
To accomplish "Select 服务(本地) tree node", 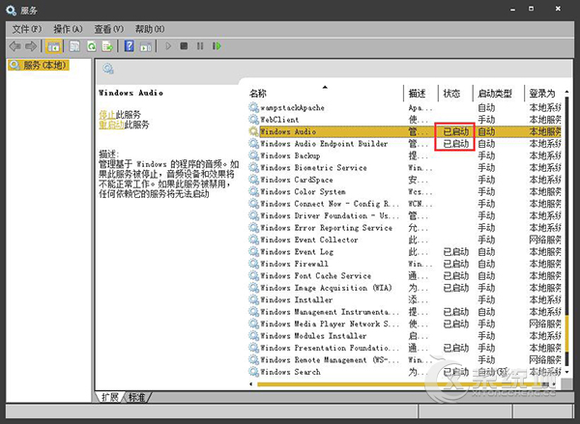I will 39,66.
